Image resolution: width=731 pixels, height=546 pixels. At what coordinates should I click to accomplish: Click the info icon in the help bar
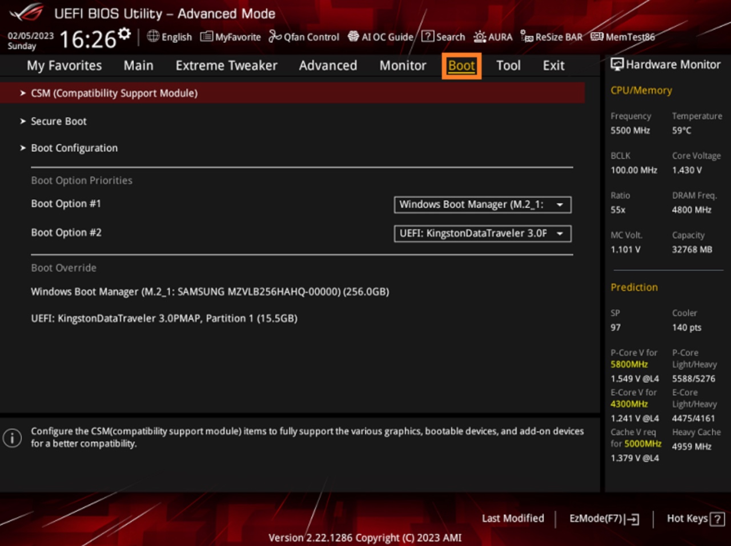(x=12, y=438)
